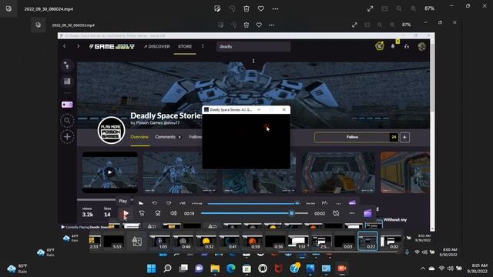The width and height of the screenshot is (493, 277).
Task: Open the Game Jolt navbar vertical-dots menu
Action: [x=203, y=46]
